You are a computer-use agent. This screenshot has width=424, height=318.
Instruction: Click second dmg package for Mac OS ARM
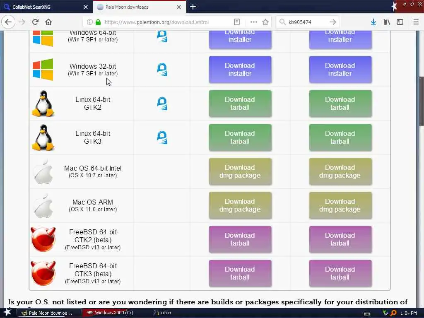340,205
